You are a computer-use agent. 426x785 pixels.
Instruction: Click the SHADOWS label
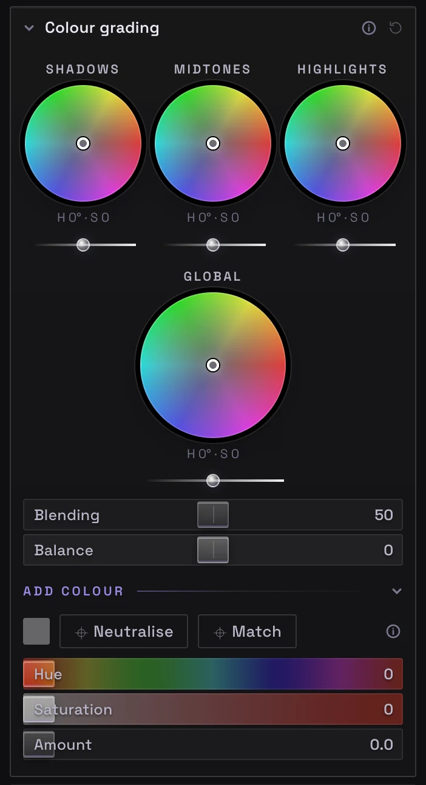coord(83,69)
